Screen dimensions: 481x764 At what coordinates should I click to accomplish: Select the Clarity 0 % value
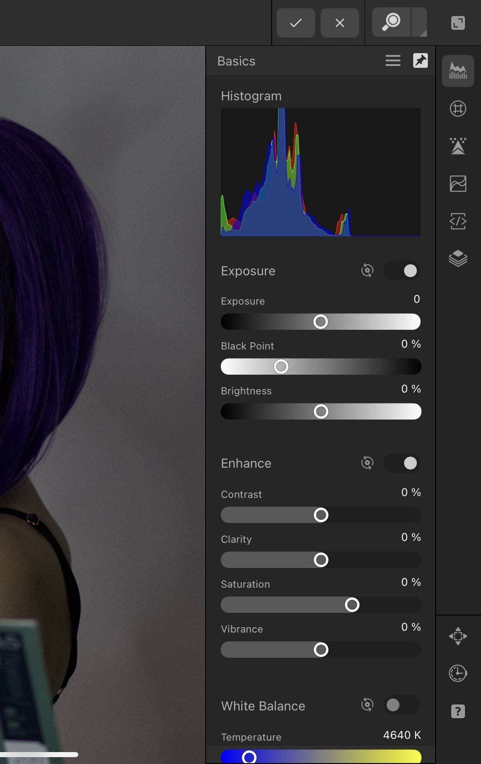click(x=411, y=537)
